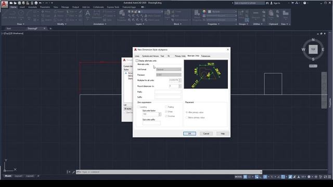
Task: Toggle the Trailing zero suppression checkbox
Action: 166,107
